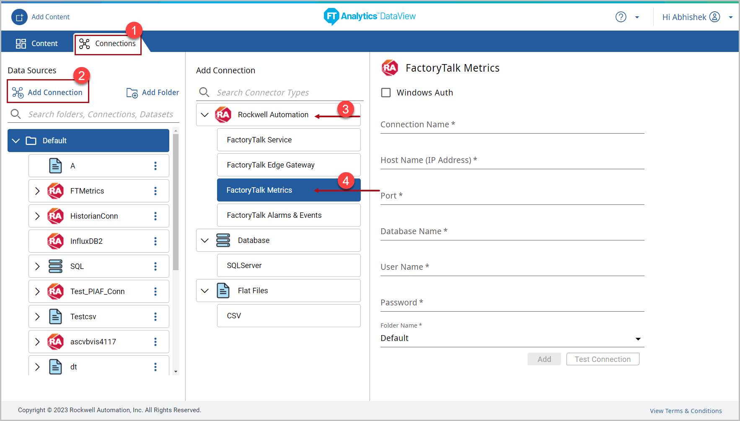740x421 pixels.
Task: Collapse the Rockwell Automation connector group
Action: [x=205, y=115]
